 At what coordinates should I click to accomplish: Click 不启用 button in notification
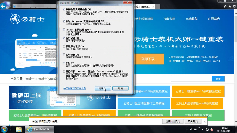193,121
